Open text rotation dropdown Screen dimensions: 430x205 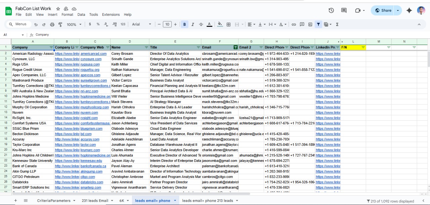283,24
